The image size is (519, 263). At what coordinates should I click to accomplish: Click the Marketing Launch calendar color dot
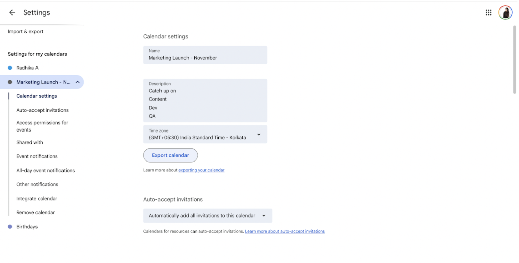click(x=10, y=82)
